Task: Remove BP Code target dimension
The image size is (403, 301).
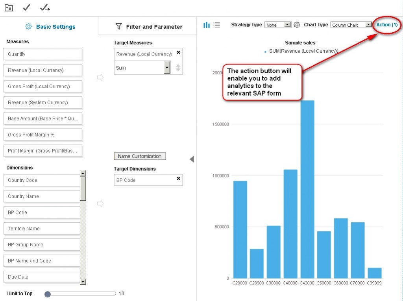Action: [x=178, y=178]
